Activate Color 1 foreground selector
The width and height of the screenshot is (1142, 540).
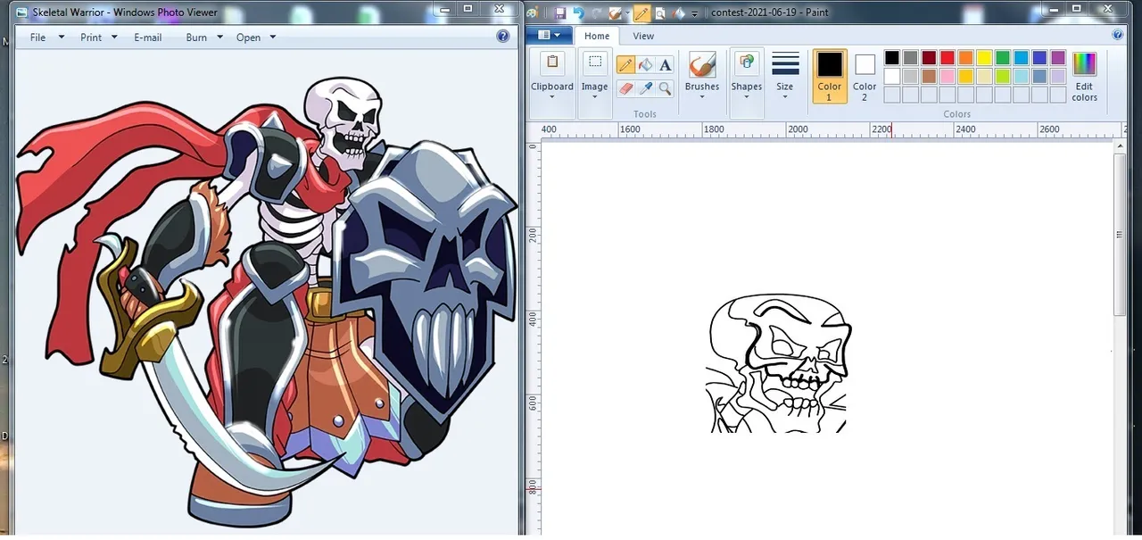(830, 76)
